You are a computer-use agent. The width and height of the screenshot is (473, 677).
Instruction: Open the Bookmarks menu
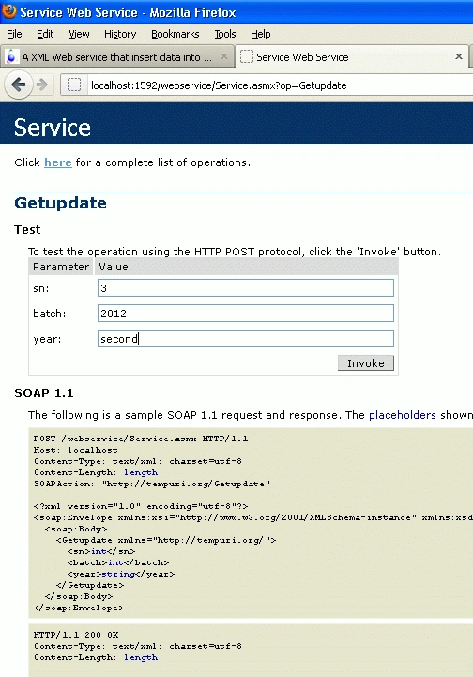pyautogui.click(x=175, y=34)
